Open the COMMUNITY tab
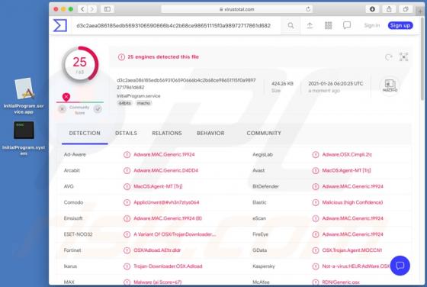The height and width of the screenshot is (287, 427). (264, 133)
